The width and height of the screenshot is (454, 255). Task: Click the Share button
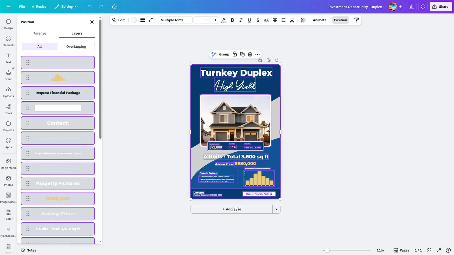(x=440, y=7)
